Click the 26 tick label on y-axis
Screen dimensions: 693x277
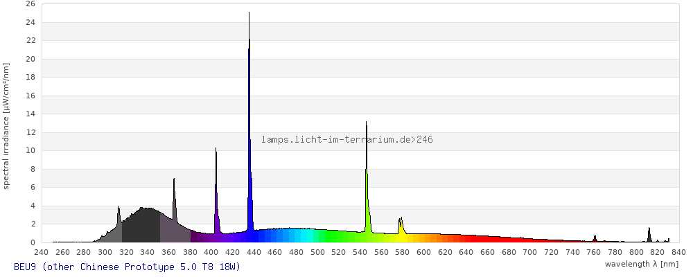click(30, 3)
